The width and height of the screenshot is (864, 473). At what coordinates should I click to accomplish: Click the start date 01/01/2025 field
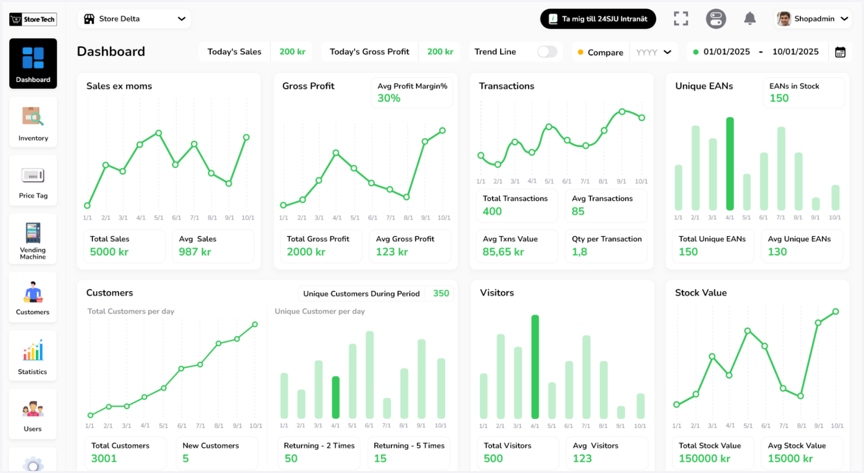pos(726,52)
